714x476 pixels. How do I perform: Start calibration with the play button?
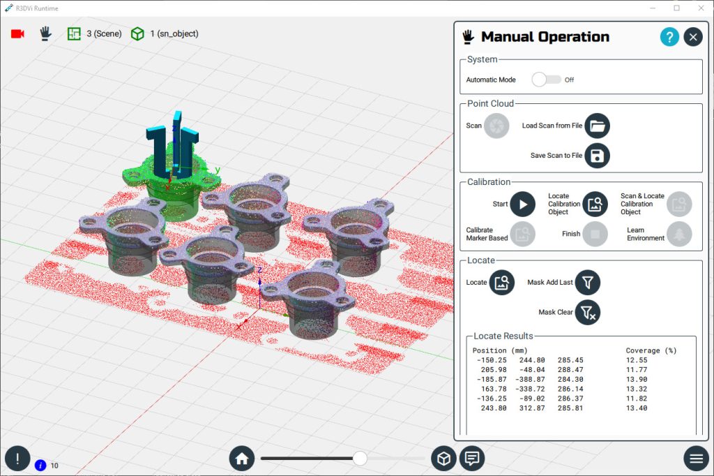[x=522, y=204]
